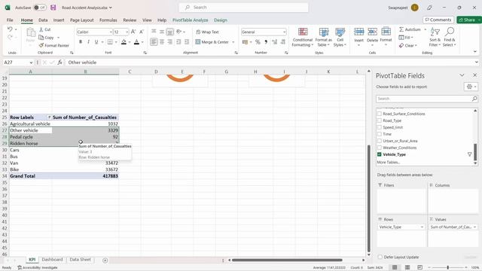
Task: Click More Tables link
Action: (389, 162)
